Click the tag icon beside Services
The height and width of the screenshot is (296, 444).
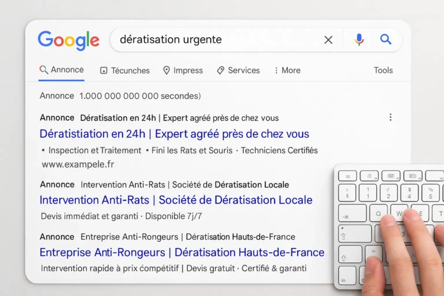pyautogui.click(x=221, y=71)
